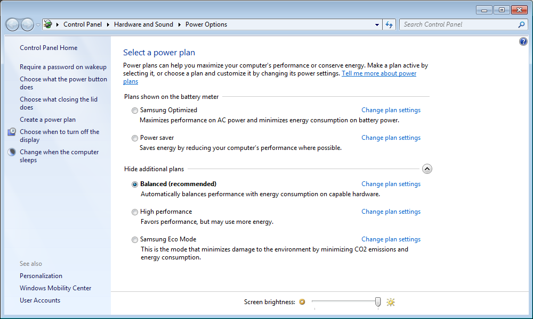Open Choose what closing the lid does

coord(59,103)
